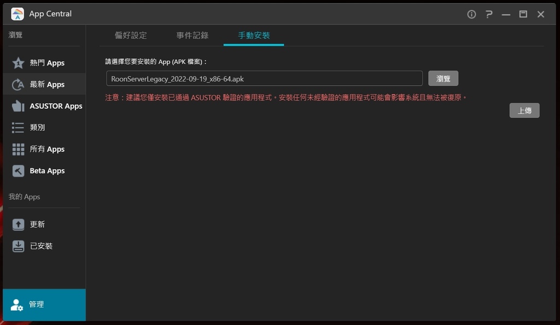
Task: Select the Beta Apps hammer icon
Action: click(x=18, y=171)
